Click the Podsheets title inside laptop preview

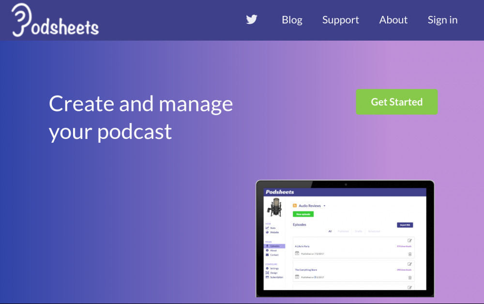coord(280,192)
